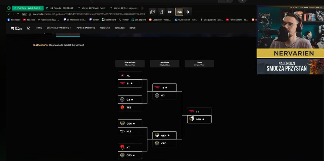Image resolution: width=324 pixels, height=161 pixels.
Task: Open the POWER RANKINGS page
Action: coord(86,28)
